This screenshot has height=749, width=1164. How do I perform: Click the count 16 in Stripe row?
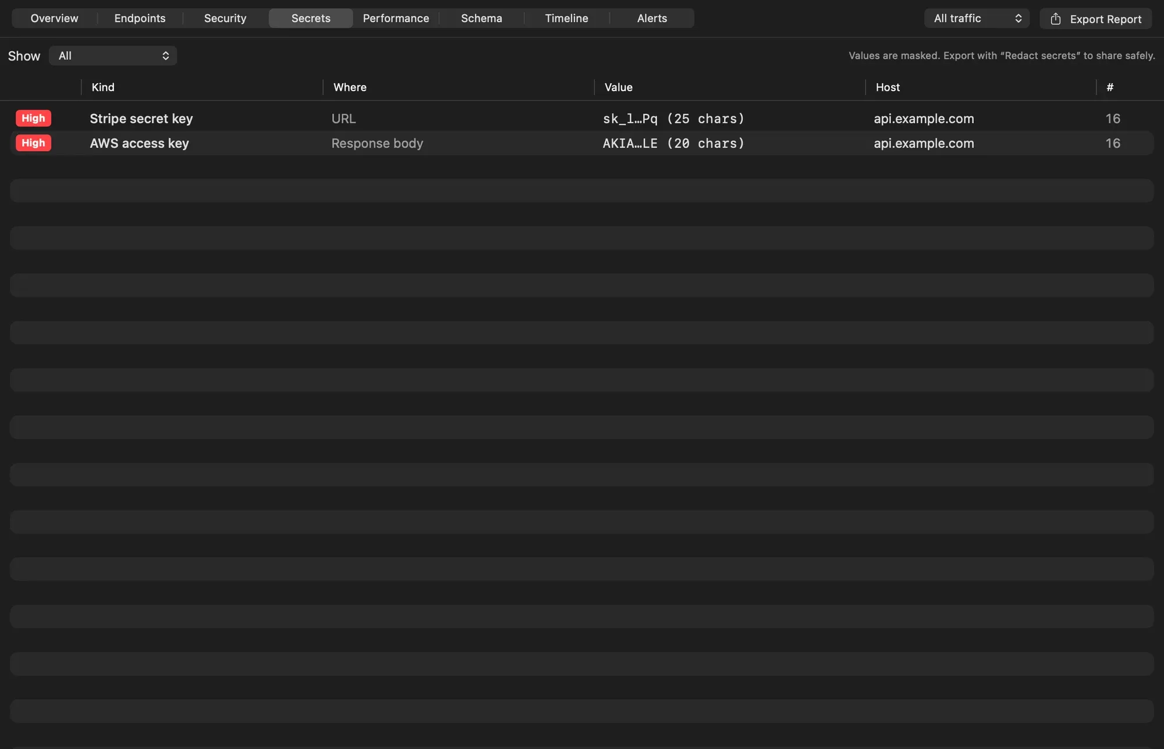coord(1113,119)
